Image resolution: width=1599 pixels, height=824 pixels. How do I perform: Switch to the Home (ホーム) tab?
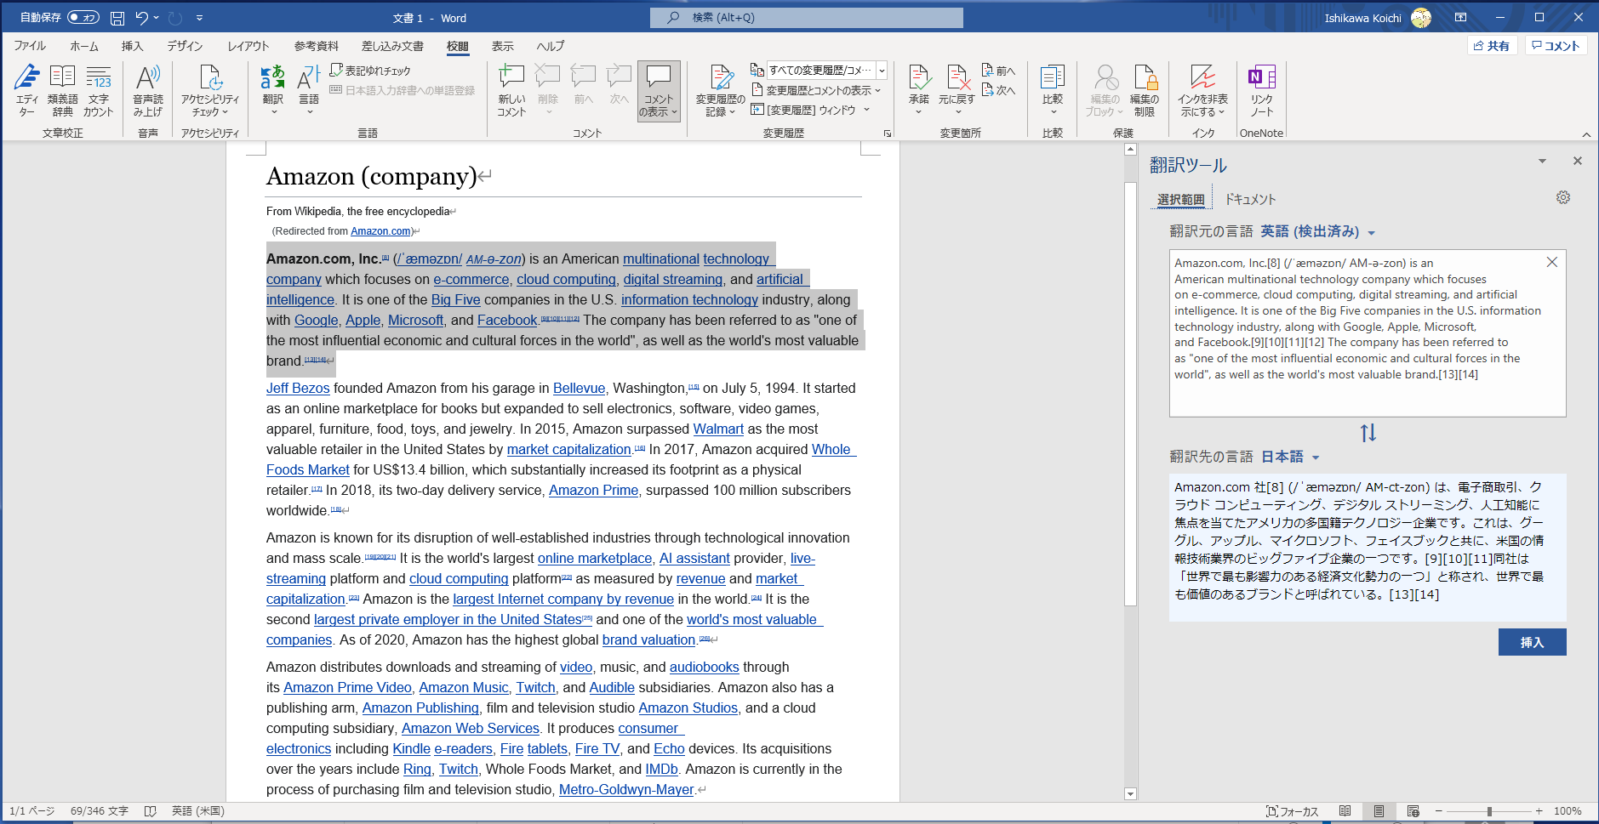[x=84, y=46]
